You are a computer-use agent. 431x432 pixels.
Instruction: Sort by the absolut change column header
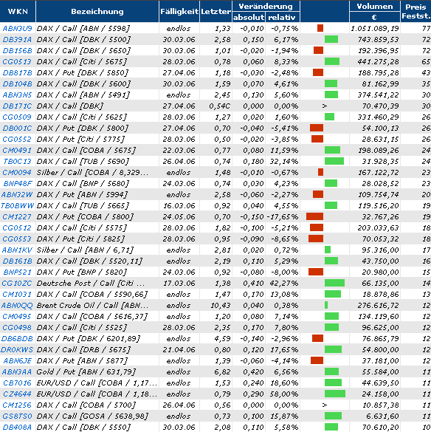pyautogui.click(x=249, y=18)
